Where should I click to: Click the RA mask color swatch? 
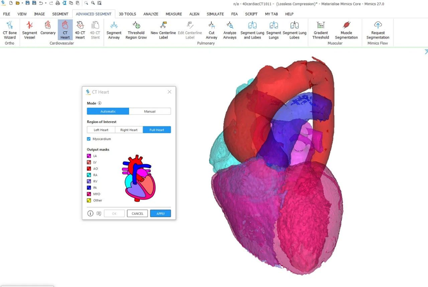[89, 175]
